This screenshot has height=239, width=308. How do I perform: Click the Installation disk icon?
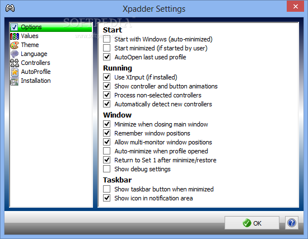[15, 81]
